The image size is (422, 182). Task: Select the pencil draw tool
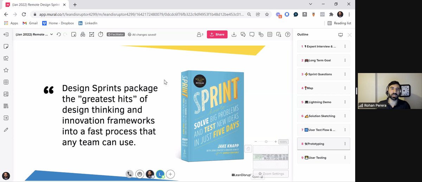6,130
